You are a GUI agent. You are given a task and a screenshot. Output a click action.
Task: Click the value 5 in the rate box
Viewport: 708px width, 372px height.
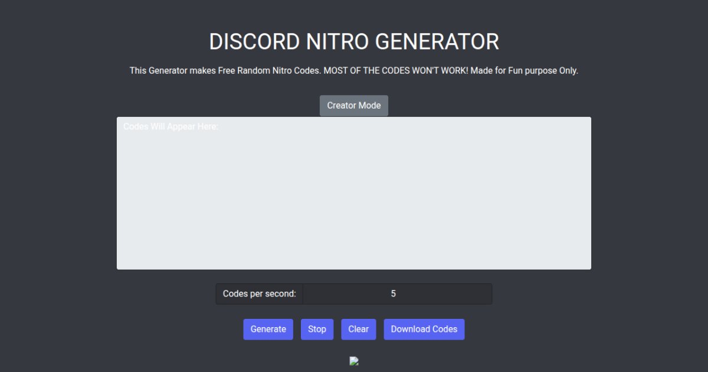tap(394, 294)
